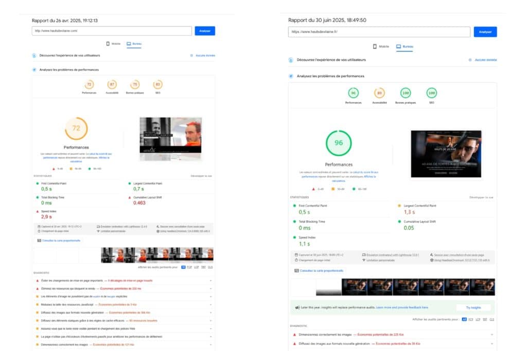Select Mobile tab in 26 avr. report
The height and width of the screenshot is (351, 527).
click(x=113, y=44)
